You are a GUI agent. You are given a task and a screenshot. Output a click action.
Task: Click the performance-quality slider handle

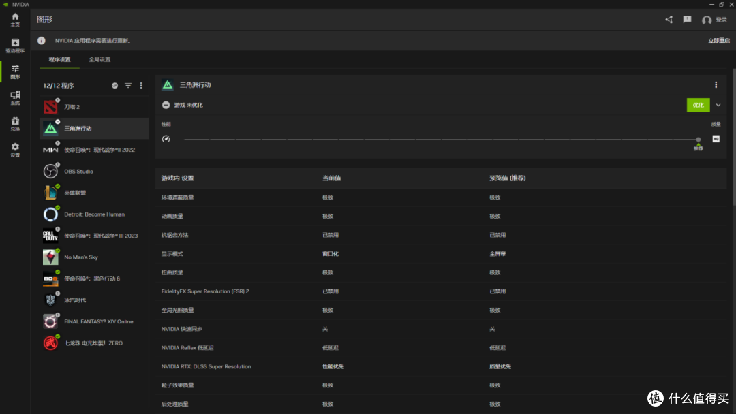[x=698, y=140]
